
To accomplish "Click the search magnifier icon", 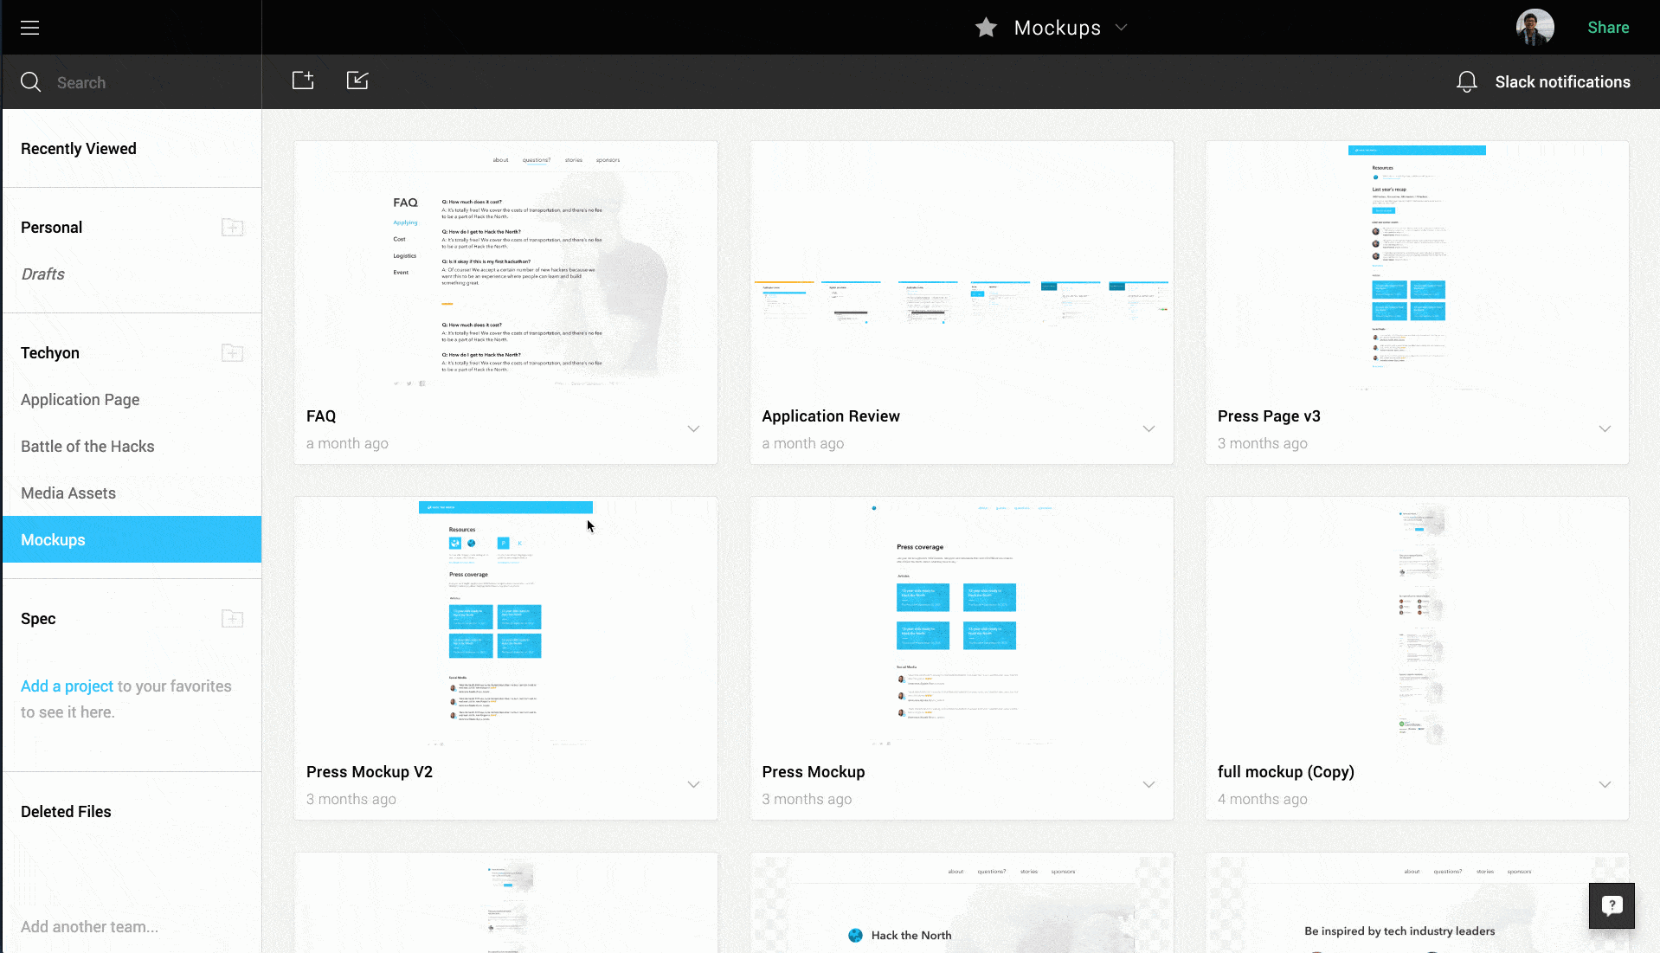I will coord(30,82).
